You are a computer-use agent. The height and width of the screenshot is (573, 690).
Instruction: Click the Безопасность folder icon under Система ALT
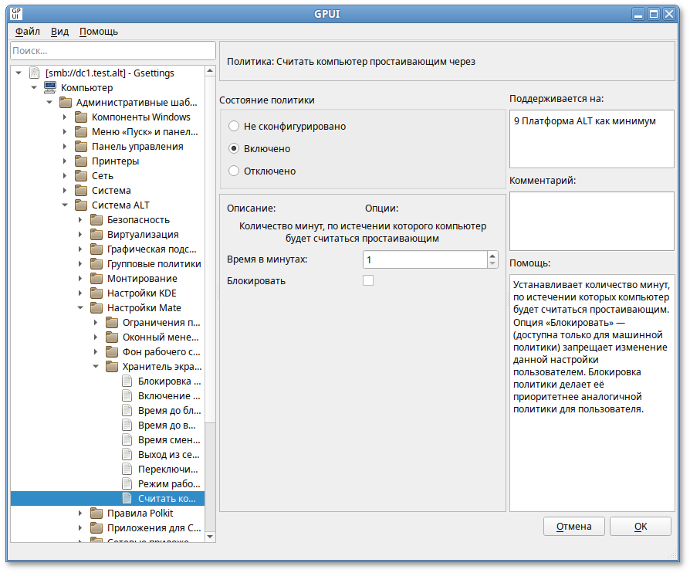tap(96, 219)
